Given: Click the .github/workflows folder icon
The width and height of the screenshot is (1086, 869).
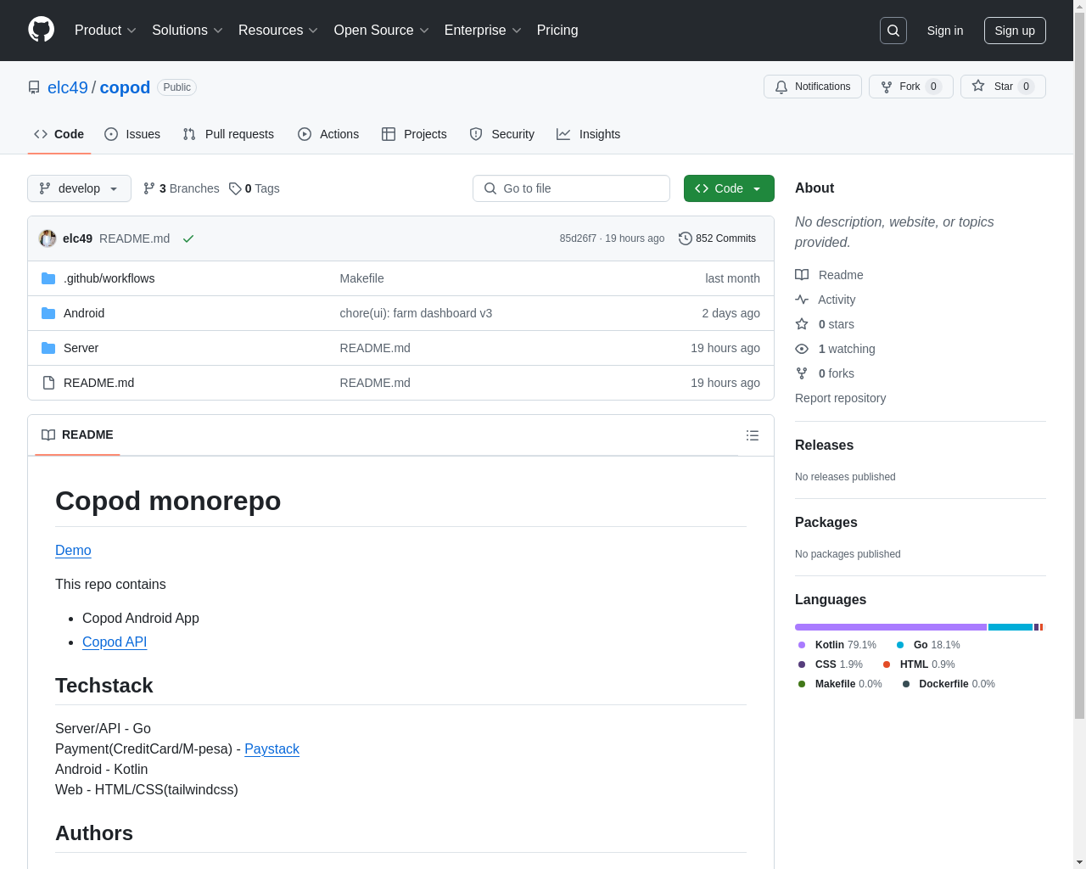Looking at the screenshot, I should point(48,278).
